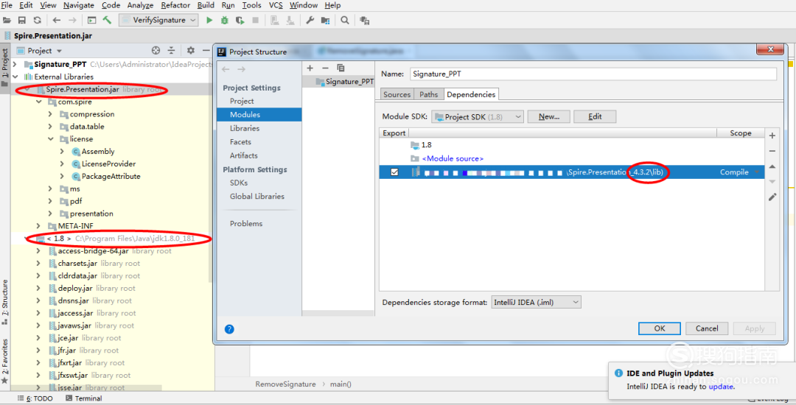The height and width of the screenshot is (405, 796).
Task: Click the Search Everywhere magnifier icon
Action: 345,21
